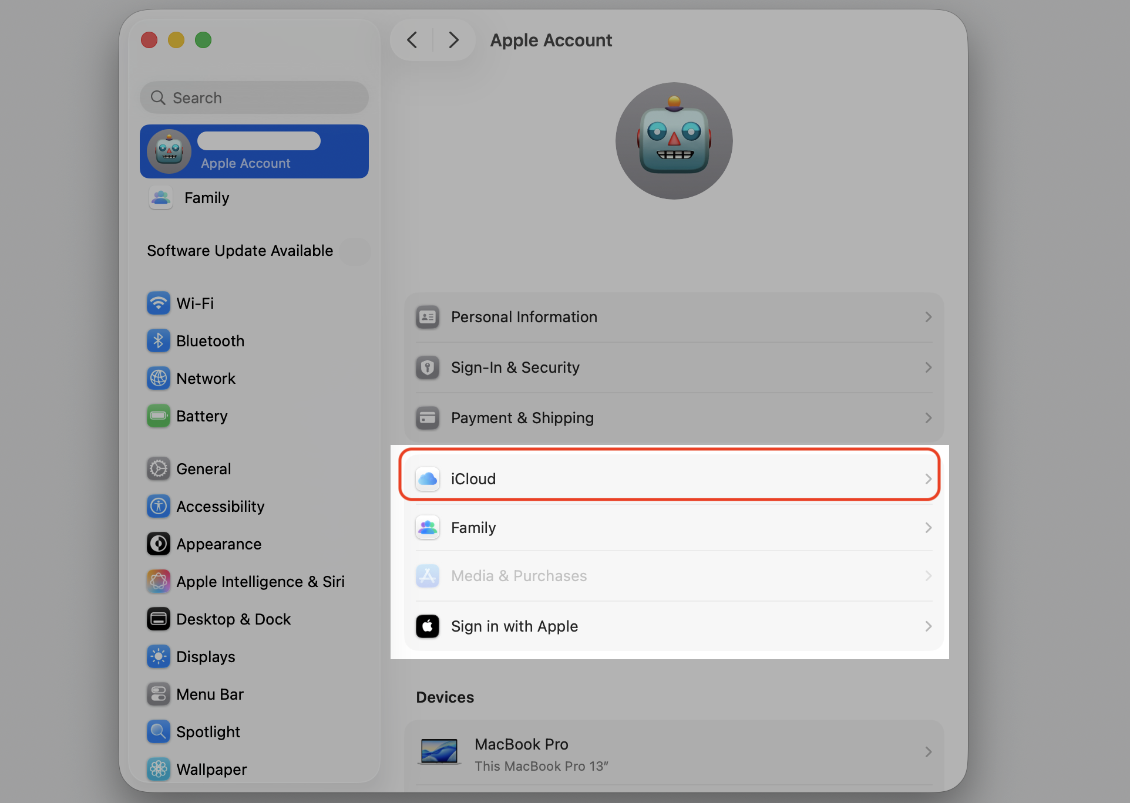This screenshot has height=803, width=1130.
Task: Click the search magnifier icon
Action: click(x=158, y=97)
